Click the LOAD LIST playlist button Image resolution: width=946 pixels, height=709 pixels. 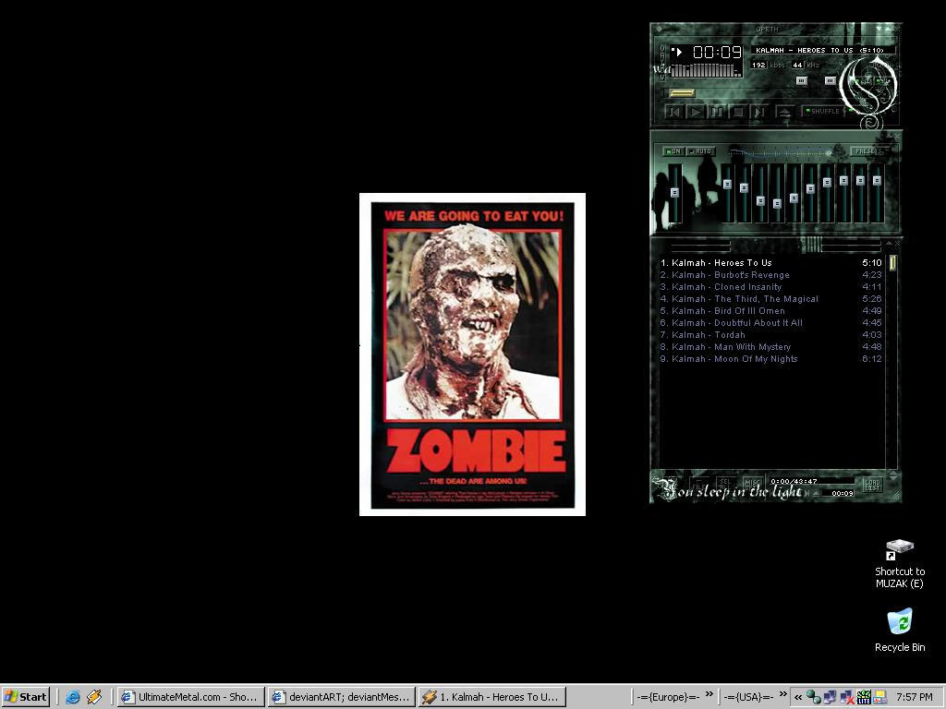click(873, 486)
